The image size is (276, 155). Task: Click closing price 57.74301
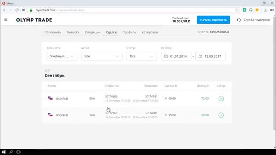(151, 113)
